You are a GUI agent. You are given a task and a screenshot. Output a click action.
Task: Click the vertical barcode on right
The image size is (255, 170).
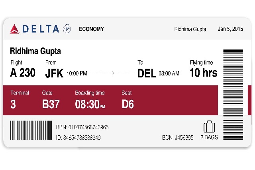coord(233,94)
